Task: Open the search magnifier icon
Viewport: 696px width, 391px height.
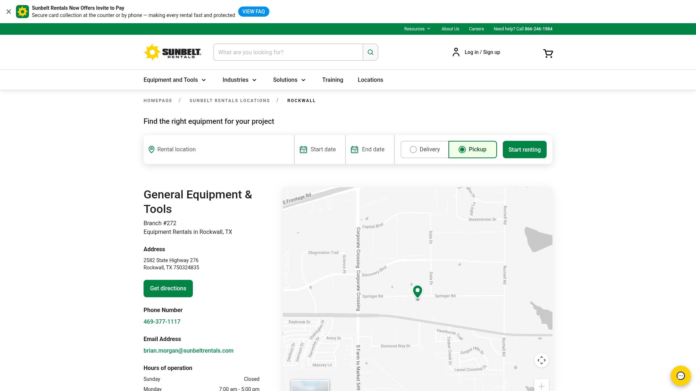Action: coord(370,52)
